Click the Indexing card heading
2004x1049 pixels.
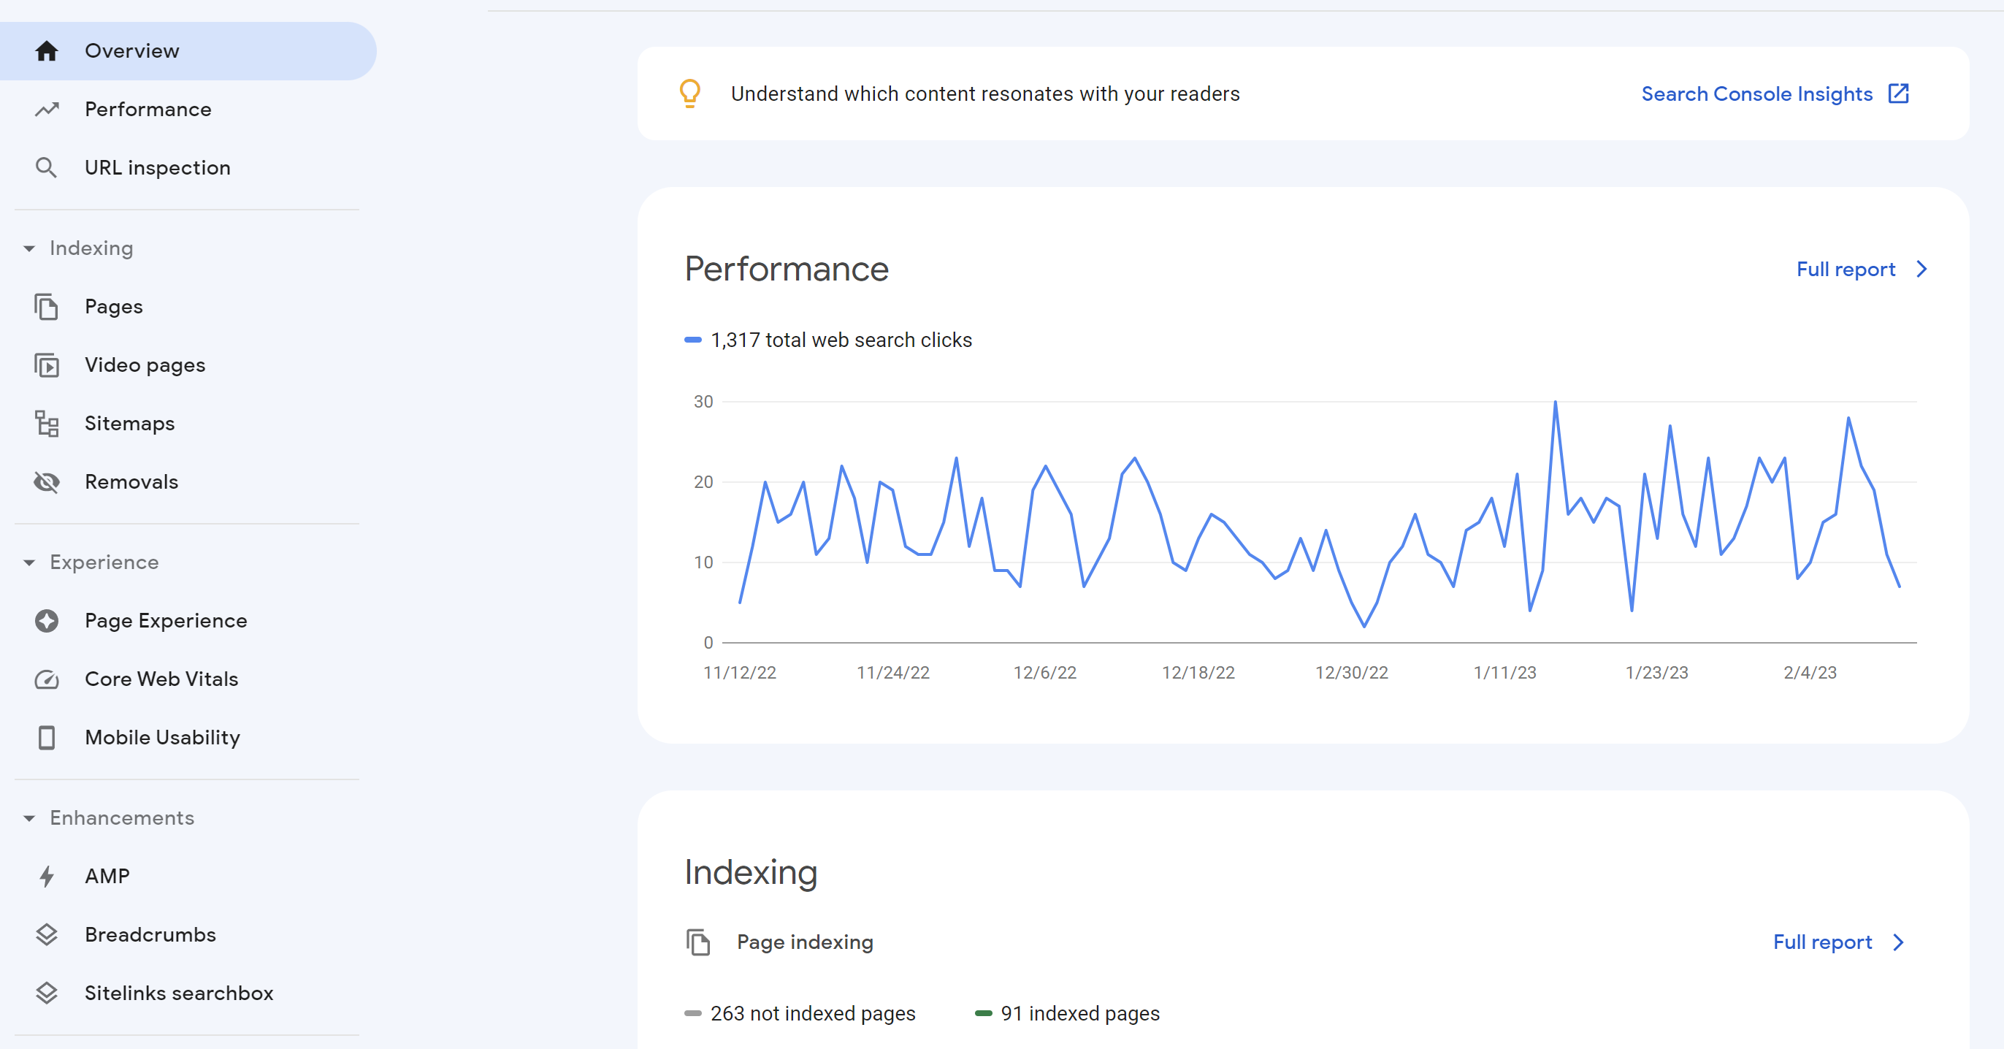[x=750, y=872]
